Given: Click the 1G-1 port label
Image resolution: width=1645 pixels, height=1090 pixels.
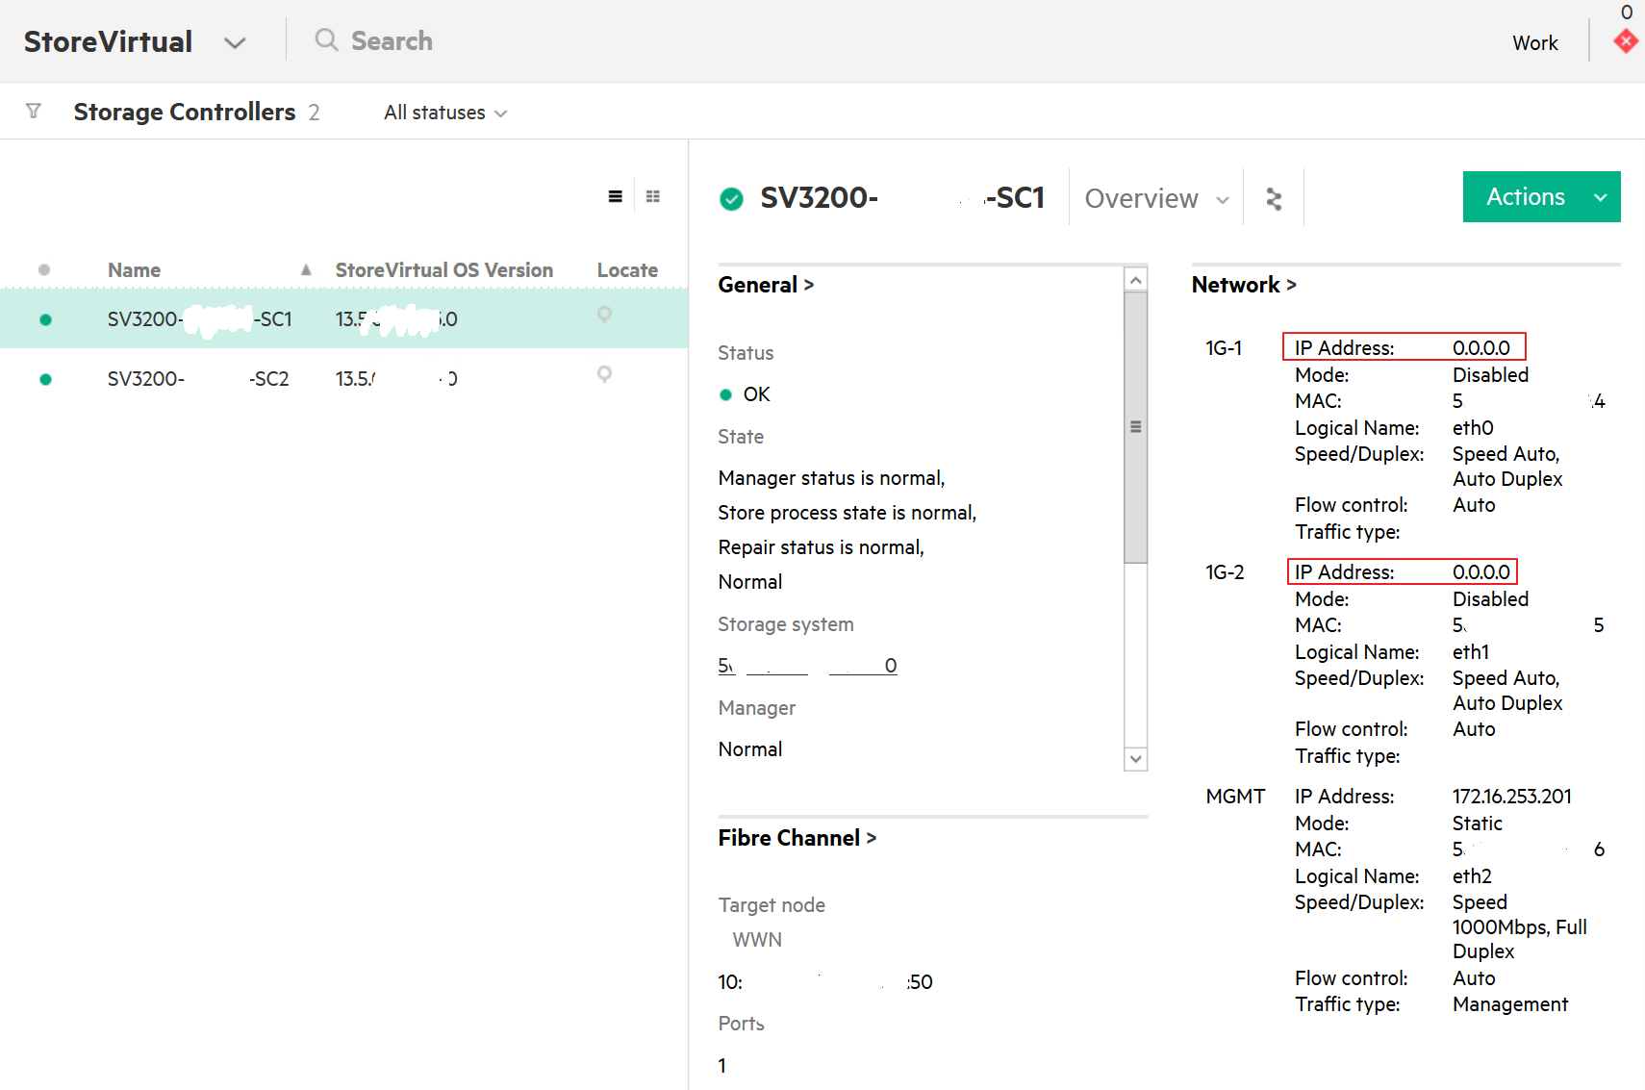Looking at the screenshot, I should pos(1224,347).
